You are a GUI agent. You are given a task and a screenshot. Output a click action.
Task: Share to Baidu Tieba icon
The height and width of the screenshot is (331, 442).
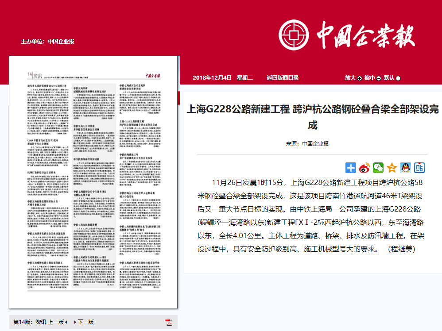419,168
